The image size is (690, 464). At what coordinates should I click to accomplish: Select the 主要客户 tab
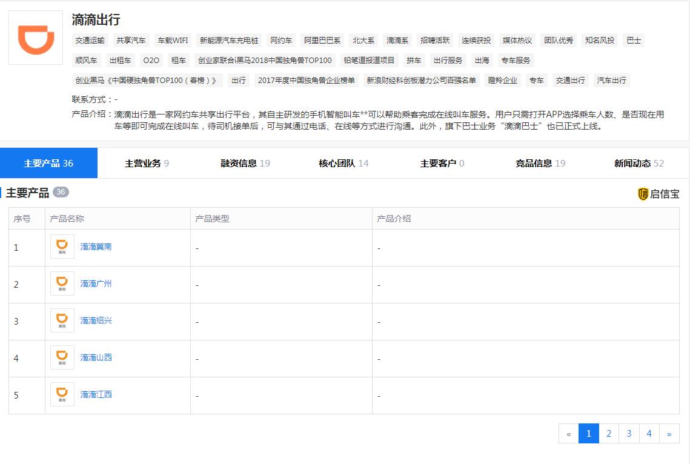442,163
